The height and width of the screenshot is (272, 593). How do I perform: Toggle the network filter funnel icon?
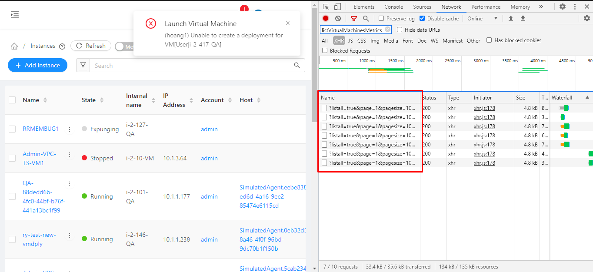coord(354,18)
